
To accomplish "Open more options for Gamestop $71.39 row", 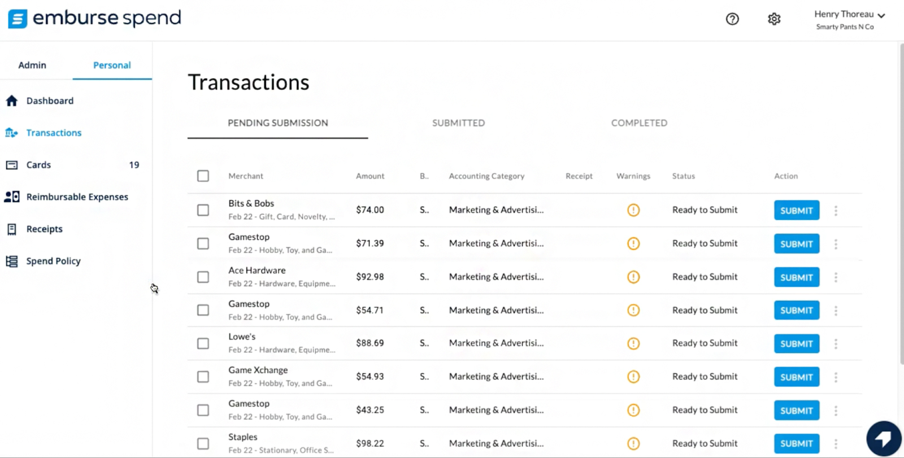I will tap(836, 244).
